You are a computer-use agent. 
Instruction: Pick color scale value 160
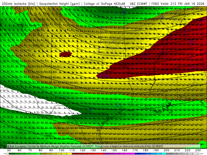(x=124, y=150)
